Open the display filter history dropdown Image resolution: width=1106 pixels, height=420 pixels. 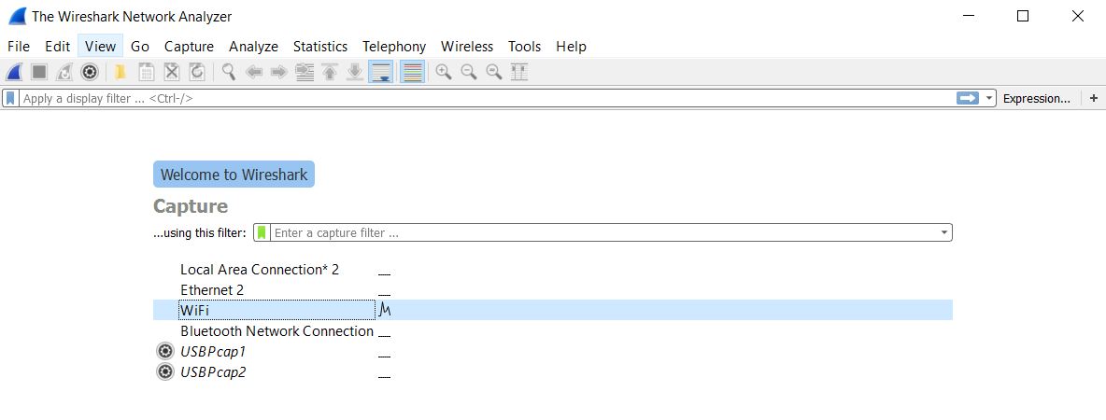(x=989, y=99)
